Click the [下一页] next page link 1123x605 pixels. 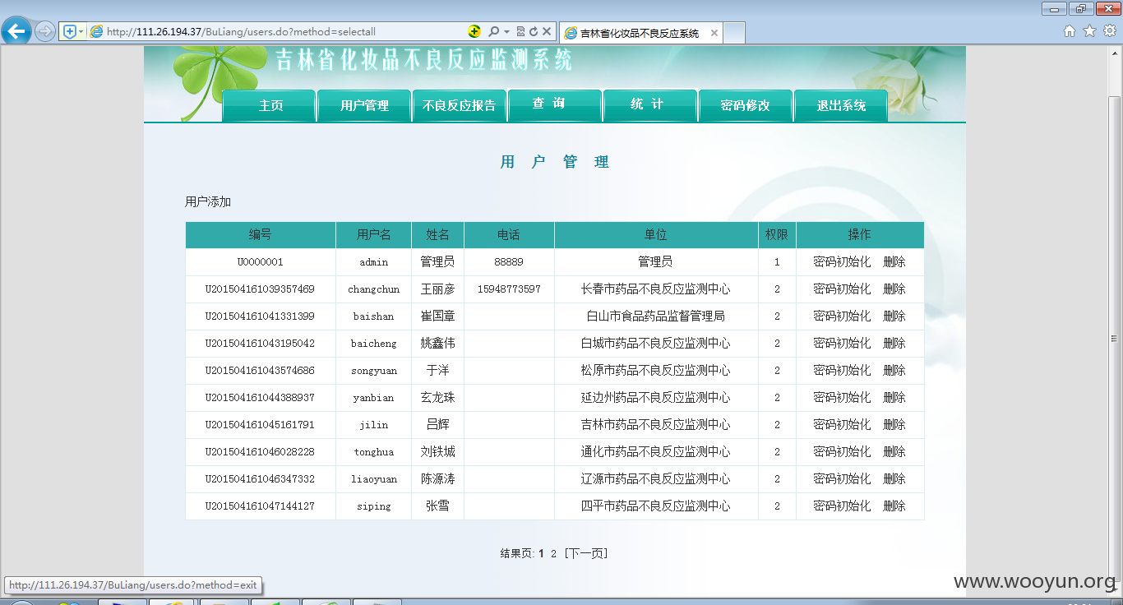coord(586,554)
